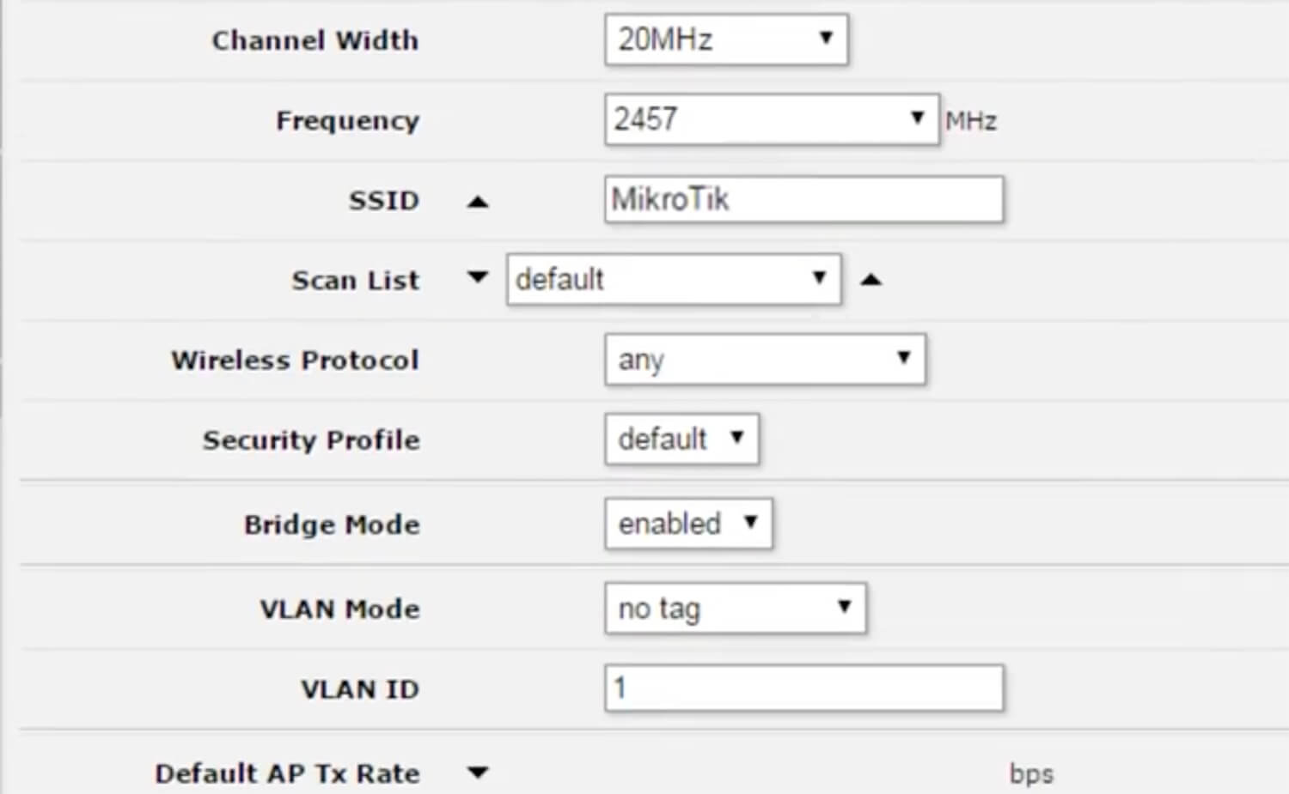Click the VLAN ID input field
Viewport: 1289px width, 794px height.
coord(803,688)
